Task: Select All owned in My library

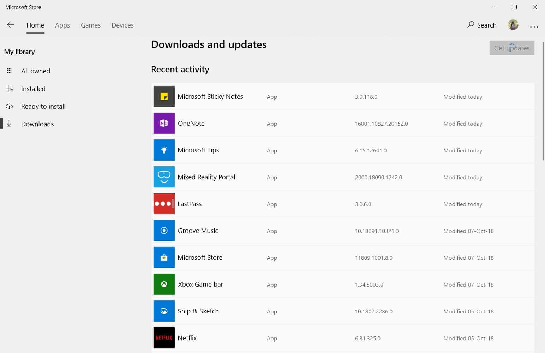Action: [x=36, y=71]
